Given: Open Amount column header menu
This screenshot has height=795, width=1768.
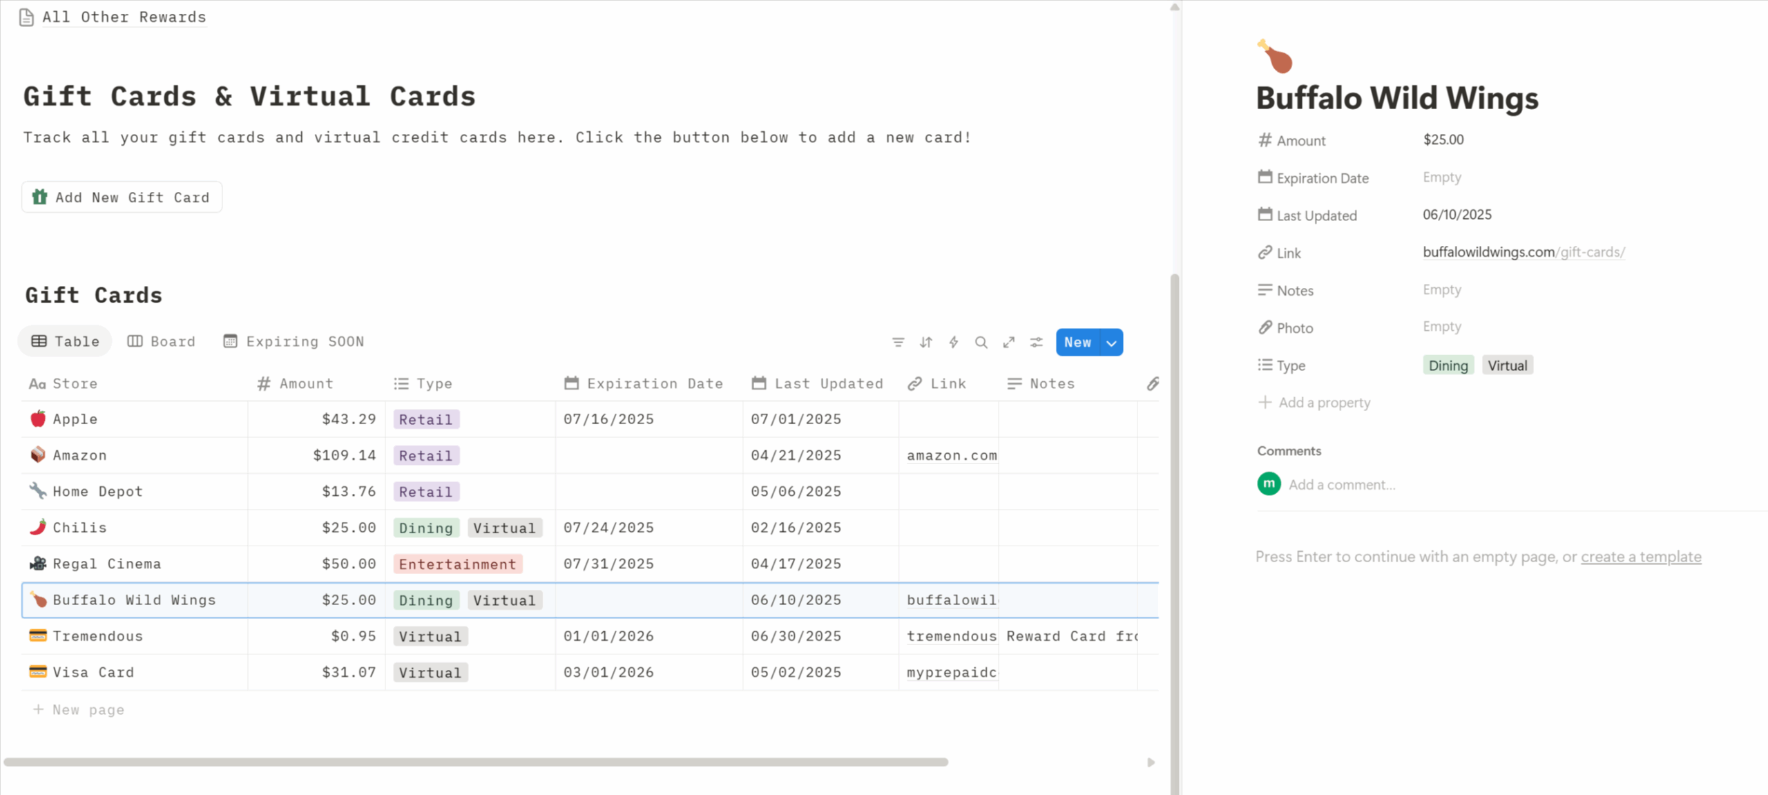Looking at the screenshot, I should [x=317, y=383].
